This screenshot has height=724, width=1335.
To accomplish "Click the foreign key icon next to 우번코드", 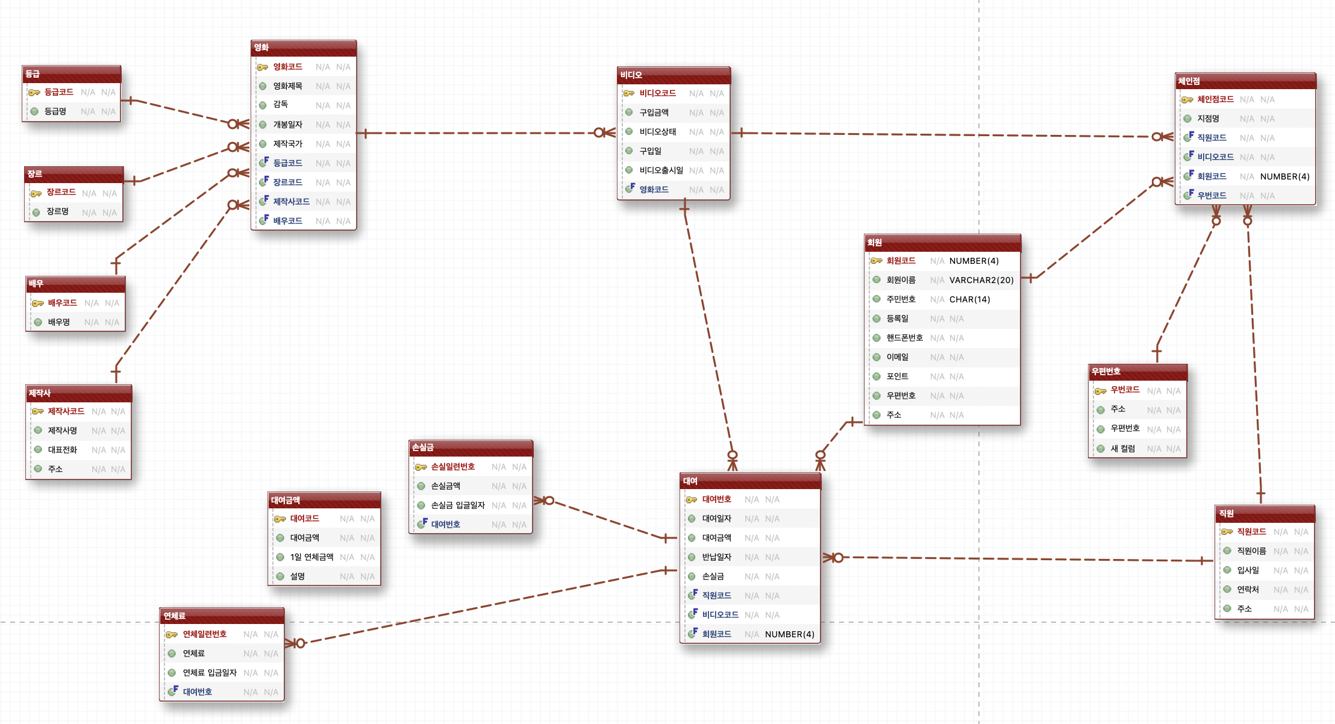I will [x=1188, y=195].
